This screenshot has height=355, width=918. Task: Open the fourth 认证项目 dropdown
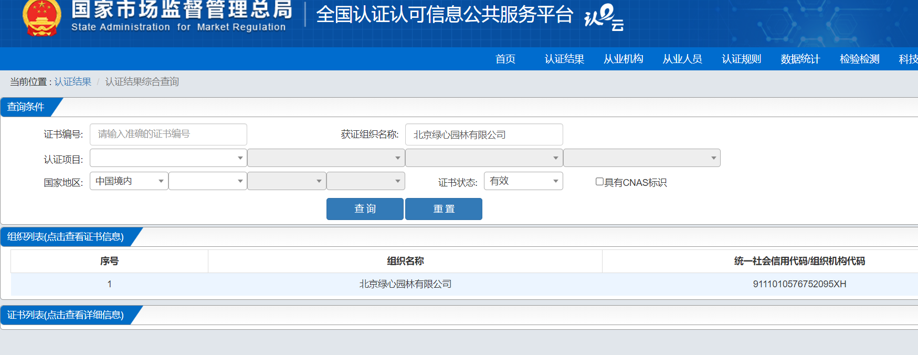coord(642,158)
